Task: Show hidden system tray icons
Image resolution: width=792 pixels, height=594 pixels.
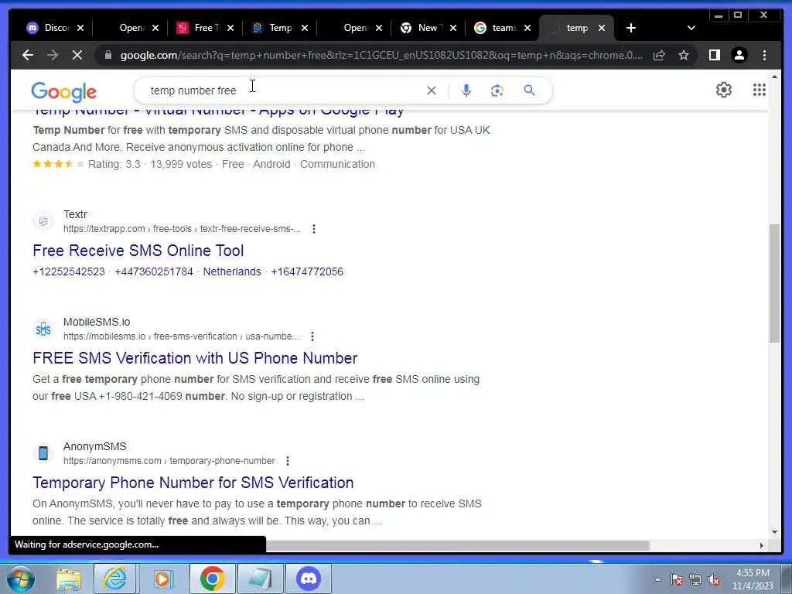Action: [x=657, y=579]
